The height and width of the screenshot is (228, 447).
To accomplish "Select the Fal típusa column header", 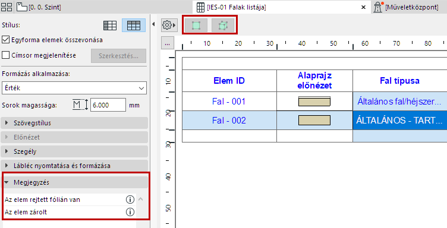I will [399, 81].
